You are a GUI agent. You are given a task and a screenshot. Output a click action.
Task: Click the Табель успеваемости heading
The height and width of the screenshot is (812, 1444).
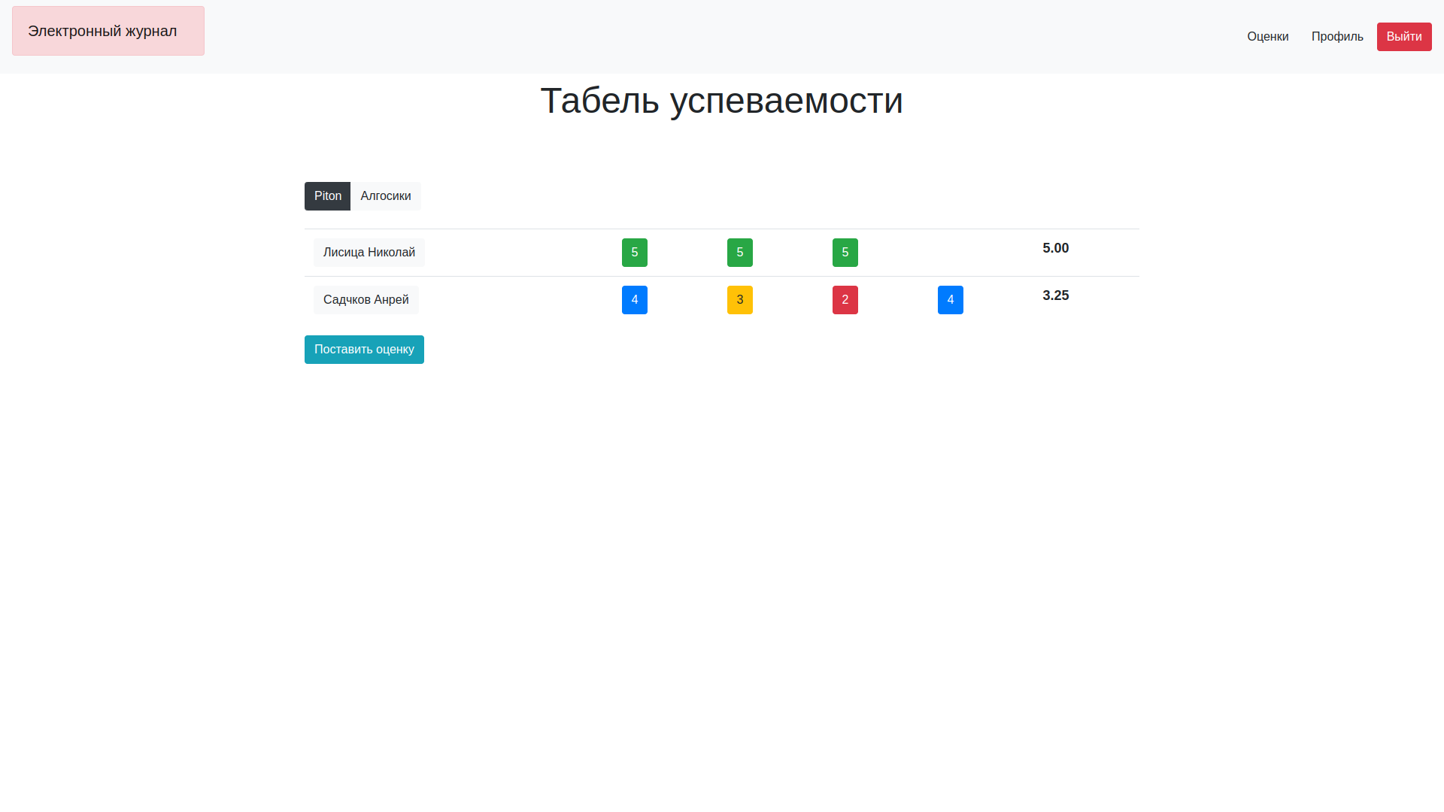coord(721,101)
